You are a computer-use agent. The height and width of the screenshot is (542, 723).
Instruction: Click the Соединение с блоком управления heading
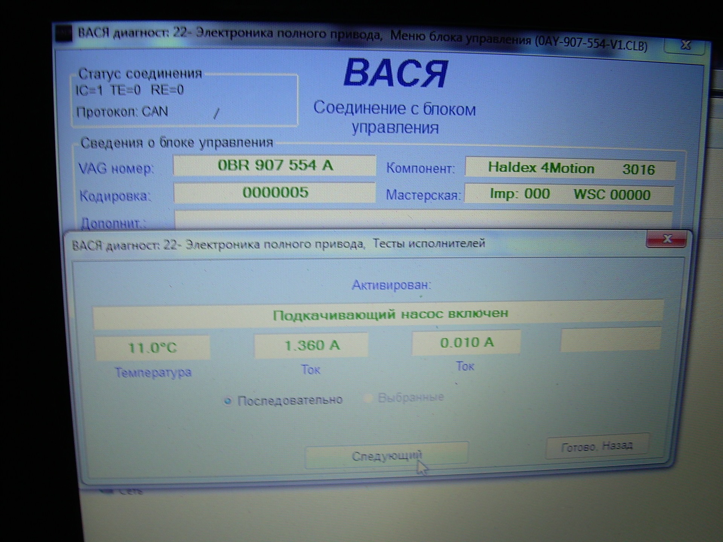[x=395, y=118]
